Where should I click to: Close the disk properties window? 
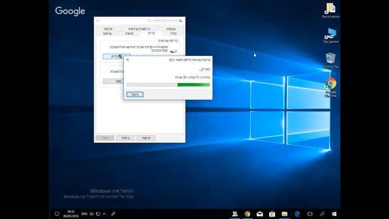98,20
